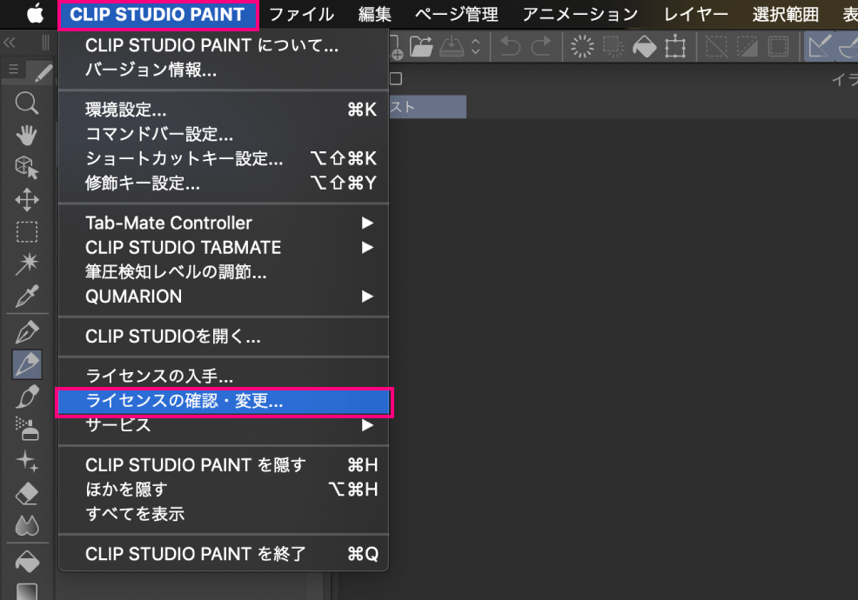The width and height of the screenshot is (858, 600).
Task: Select the Zoom tool in the tool palette
Action: [x=26, y=103]
